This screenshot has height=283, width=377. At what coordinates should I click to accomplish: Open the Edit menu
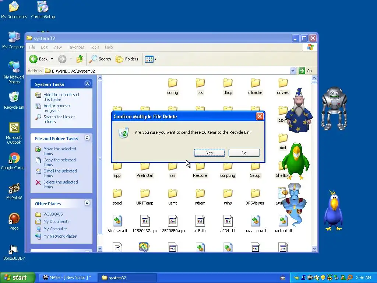point(44,47)
